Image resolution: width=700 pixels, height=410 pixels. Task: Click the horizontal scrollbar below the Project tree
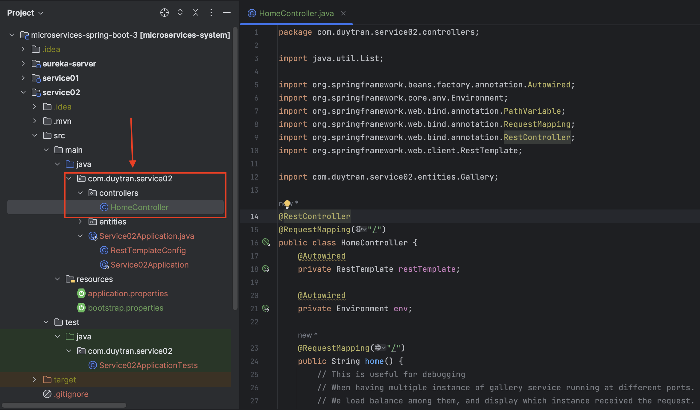pos(64,405)
